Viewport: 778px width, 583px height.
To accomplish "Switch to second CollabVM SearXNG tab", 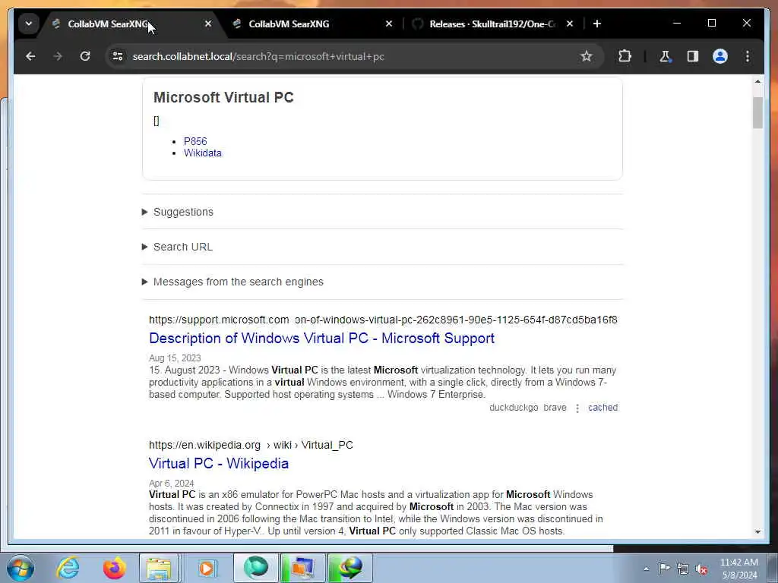I will click(289, 24).
